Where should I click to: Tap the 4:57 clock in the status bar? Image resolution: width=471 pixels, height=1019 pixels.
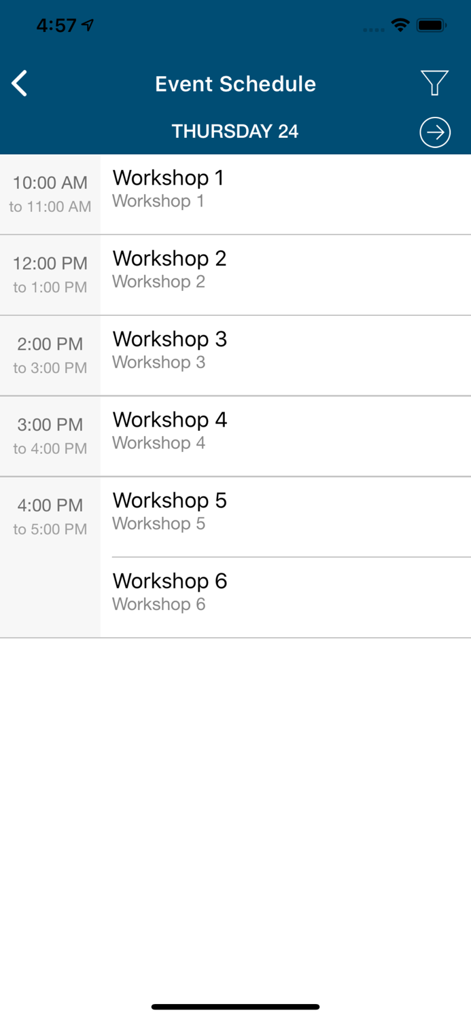point(56,24)
